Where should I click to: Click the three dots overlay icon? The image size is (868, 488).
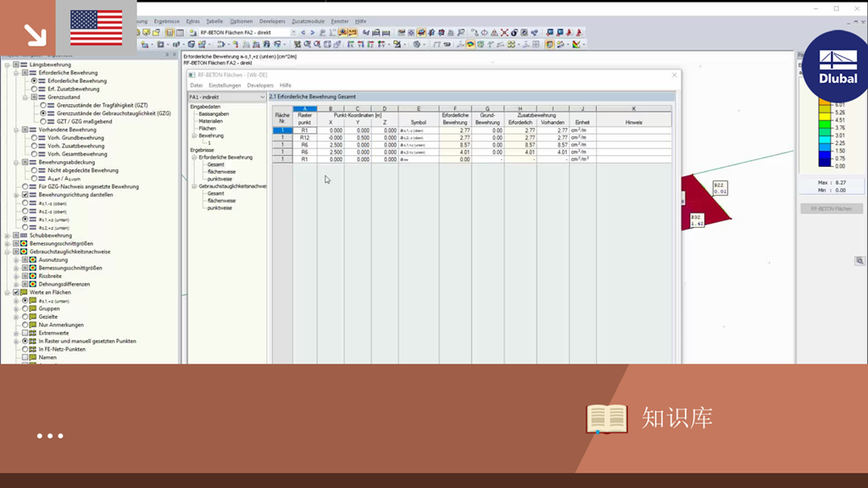pos(50,436)
